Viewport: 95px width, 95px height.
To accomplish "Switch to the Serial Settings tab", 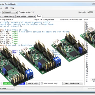I will 21,16.
